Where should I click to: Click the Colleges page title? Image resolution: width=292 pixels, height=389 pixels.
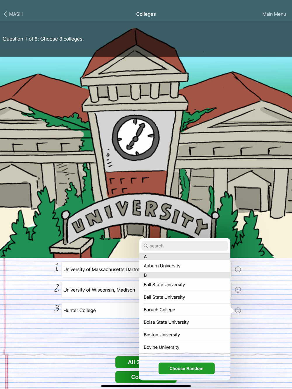click(146, 14)
